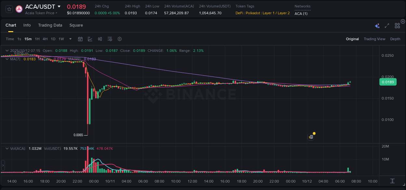Toggle the ACA/USDT favorite star
This screenshot has height=190, width=406.
pos(9,9)
